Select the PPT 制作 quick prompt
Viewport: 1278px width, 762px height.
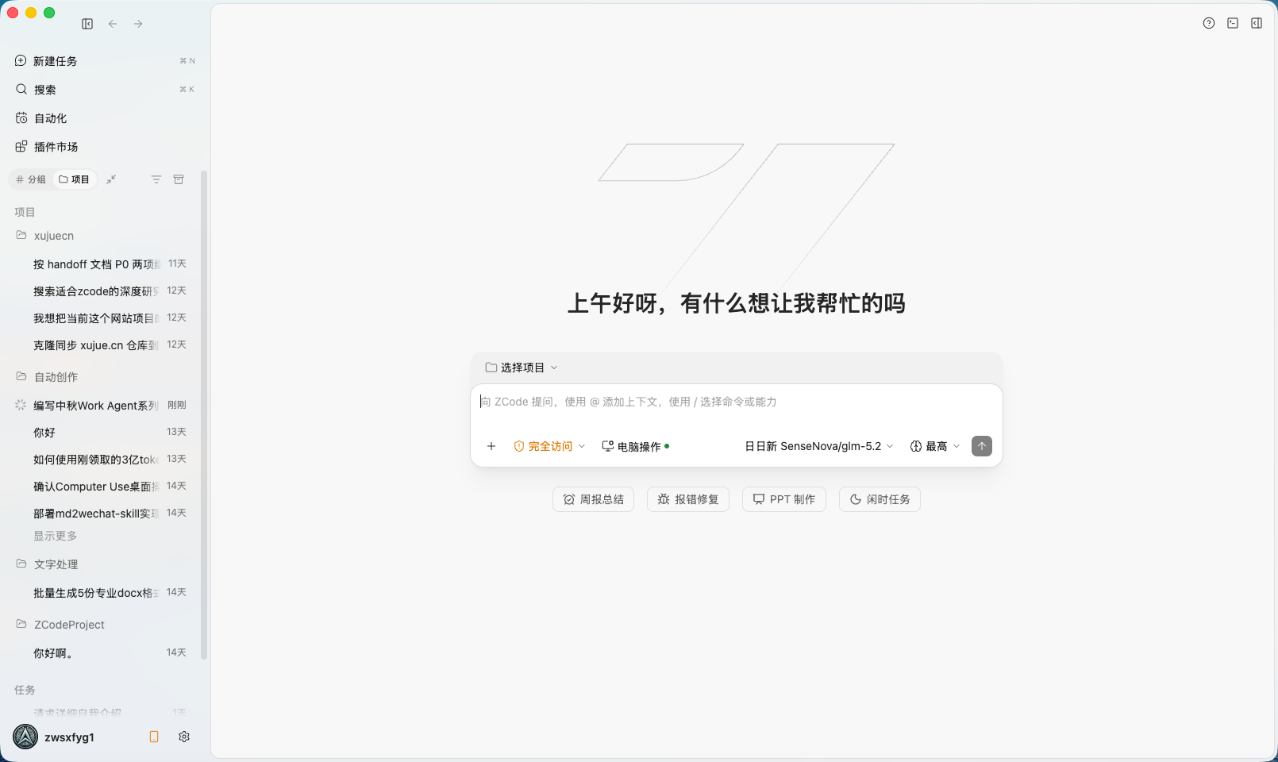tap(784, 499)
